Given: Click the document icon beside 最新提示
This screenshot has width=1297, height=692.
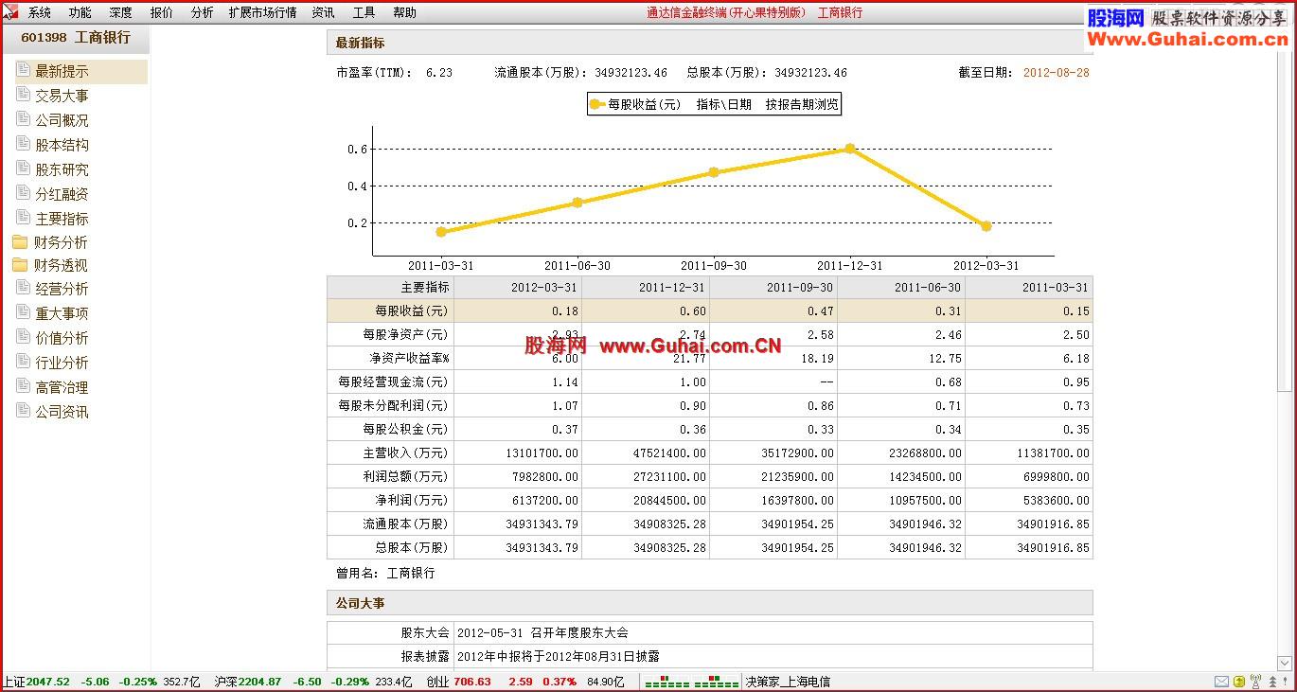Looking at the screenshot, I should pyautogui.click(x=23, y=70).
